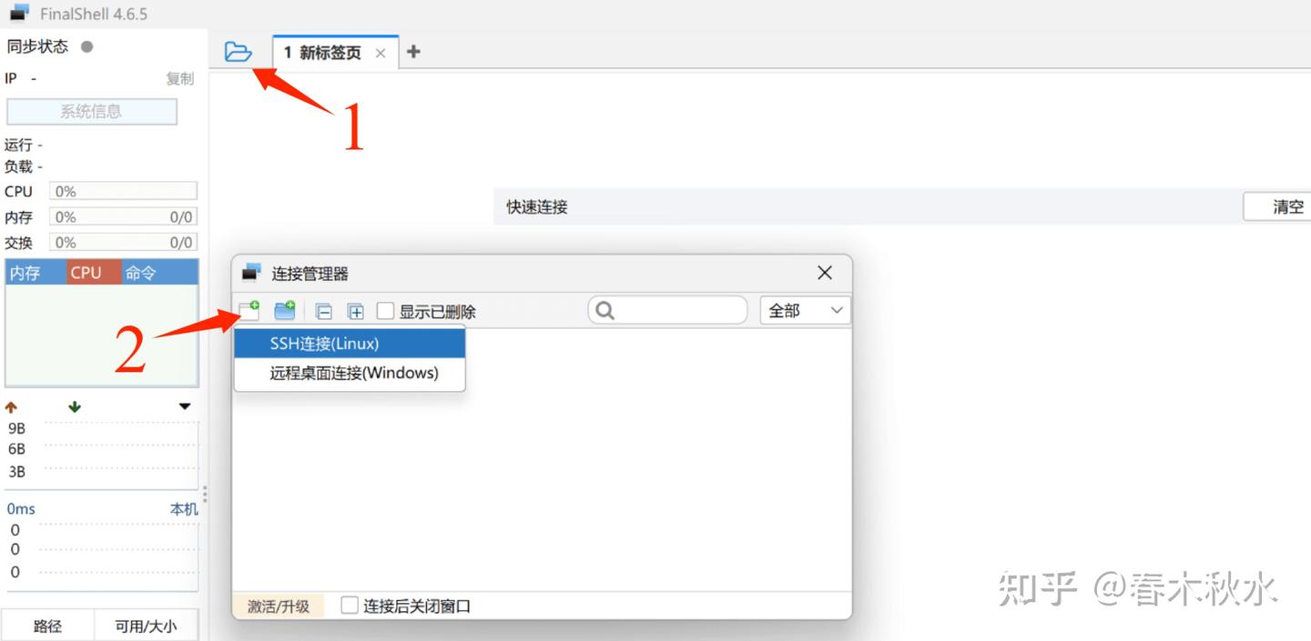Viewport: 1311px width, 641px height.
Task: Sort process list by CPU column
Action: [94, 273]
